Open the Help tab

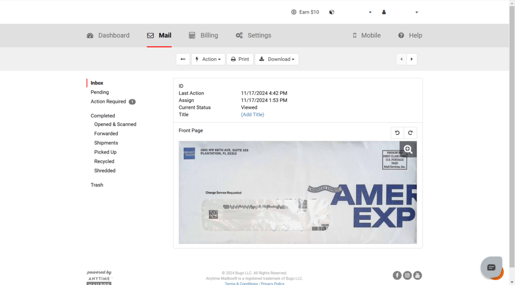tap(410, 36)
